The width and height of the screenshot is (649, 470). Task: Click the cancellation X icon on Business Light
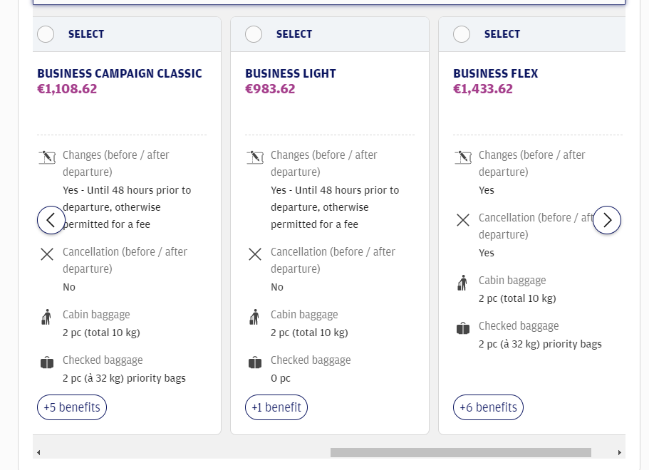pyautogui.click(x=254, y=254)
